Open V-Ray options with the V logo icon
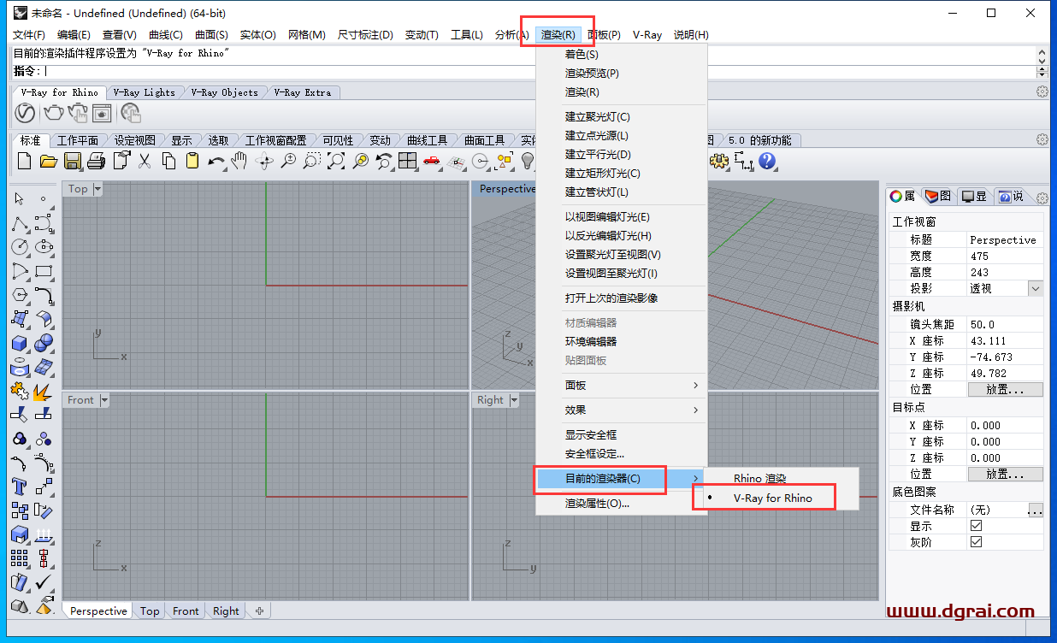The width and height of the screenshot is (1057, 643). (25, 112)
